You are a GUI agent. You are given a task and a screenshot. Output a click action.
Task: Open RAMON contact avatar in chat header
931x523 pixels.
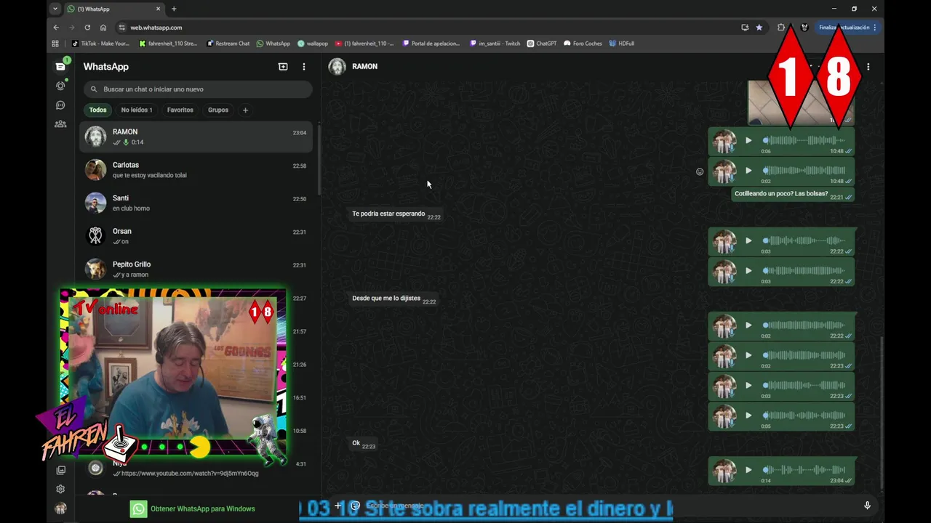coord(337,66)
